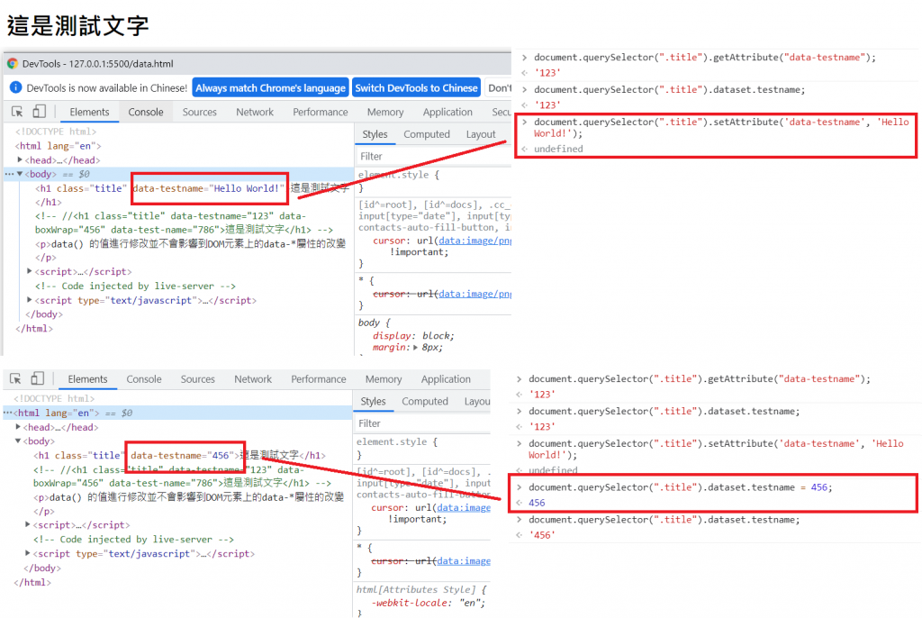922x618 pixels.
Task: Click the Chrome icon in the DevTools title bar
Action: click(12, 64)
